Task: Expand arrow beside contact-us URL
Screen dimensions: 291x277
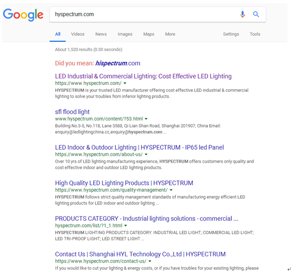Action: point(150,261)
